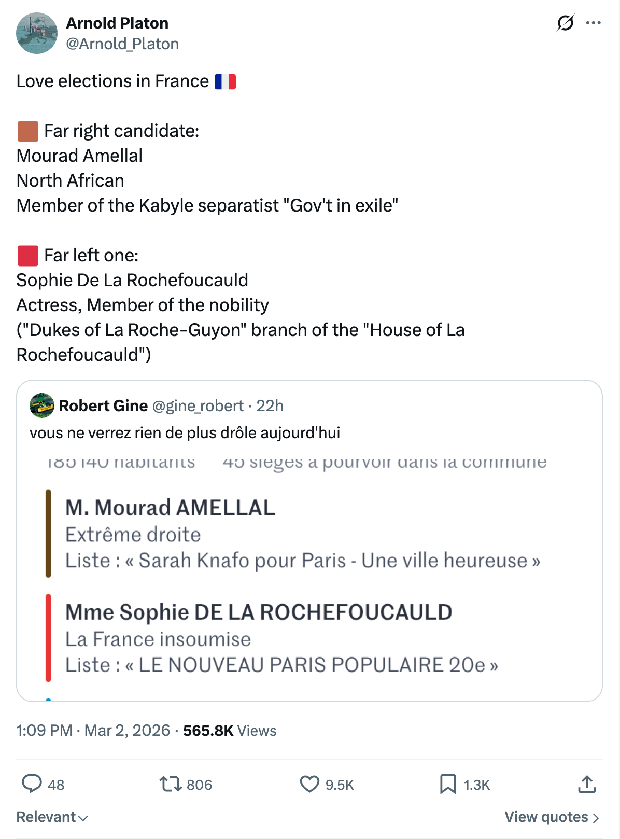This screenshot has width=620, height=839.
Task: Click the quoted tweet French text
Action: 185,432
